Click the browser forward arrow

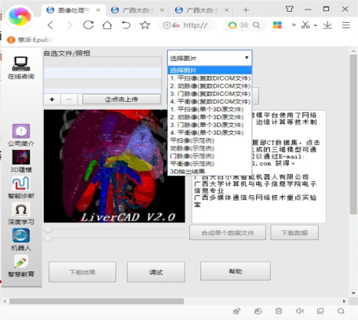pos(70,25)
